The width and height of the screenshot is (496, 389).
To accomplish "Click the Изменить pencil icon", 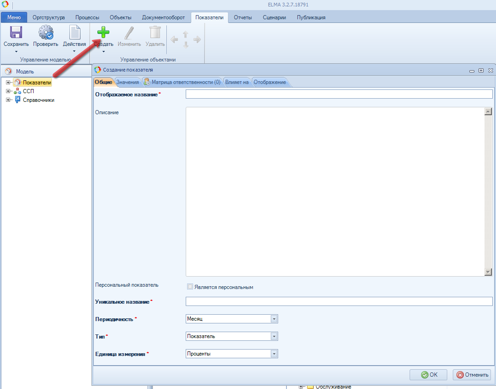I will point(129,33).
